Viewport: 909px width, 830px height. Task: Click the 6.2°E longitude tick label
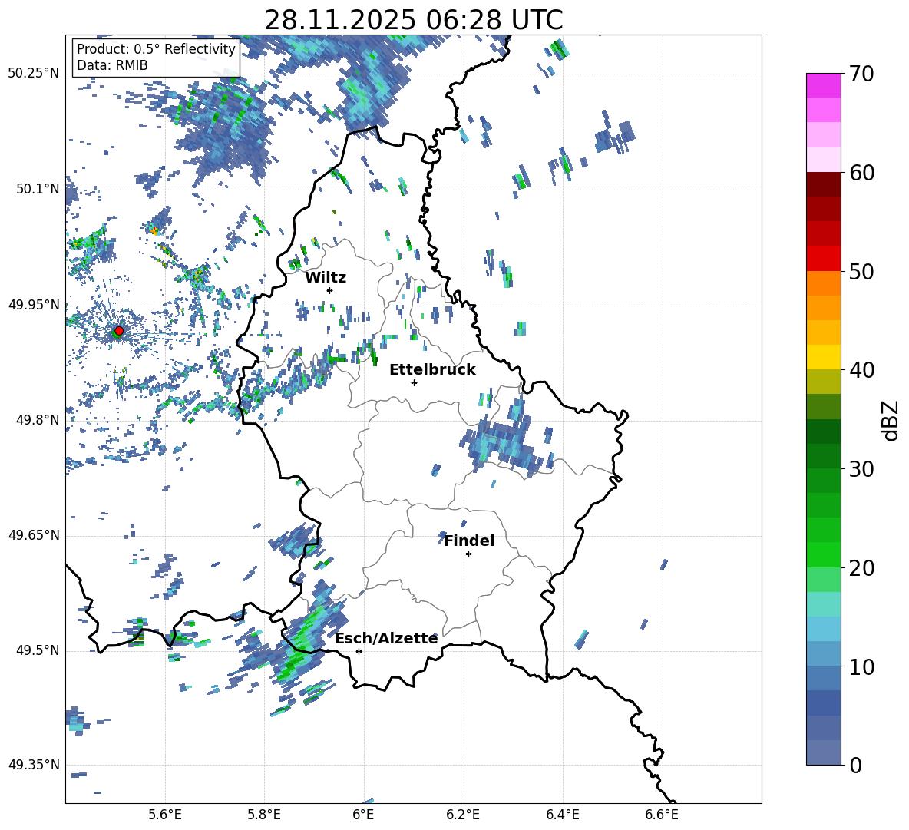(x=463, y=814)
